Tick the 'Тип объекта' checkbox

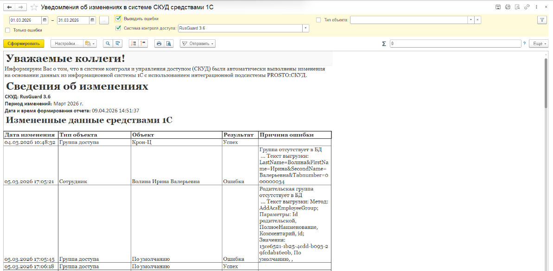[x=318, y=20]
